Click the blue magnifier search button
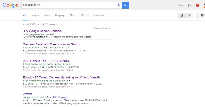Viewport: 205px width, 107px height. pyautogui.click(x=126, y=5)
